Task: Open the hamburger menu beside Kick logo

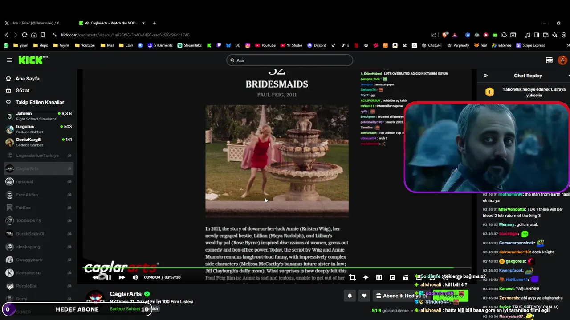Action: (x=9, y=60)
